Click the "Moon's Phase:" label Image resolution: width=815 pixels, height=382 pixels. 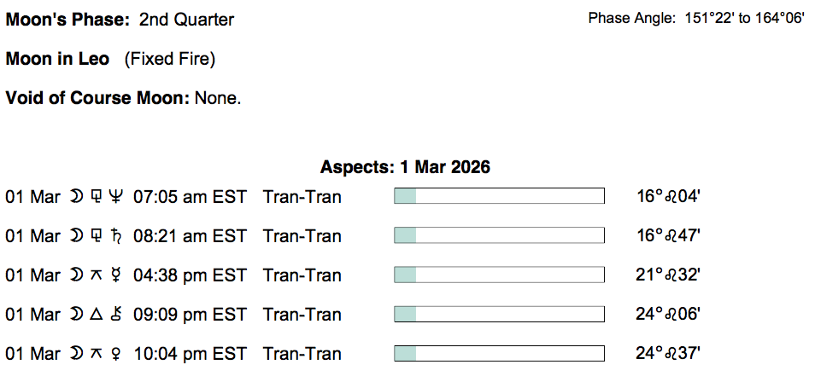(x=68, y=20)
